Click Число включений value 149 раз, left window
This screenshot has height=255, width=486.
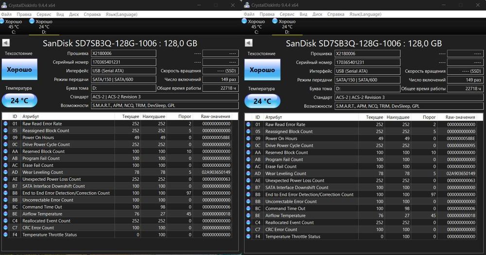click(220, 79)
